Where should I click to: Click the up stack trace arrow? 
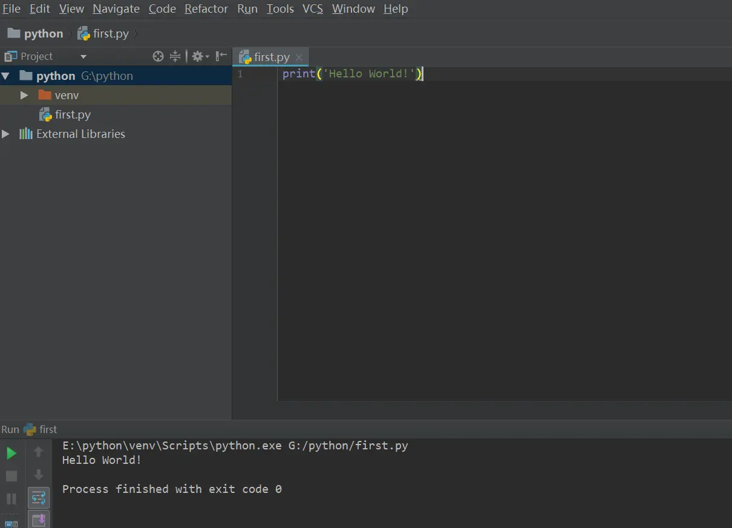[x=39, y=451]
